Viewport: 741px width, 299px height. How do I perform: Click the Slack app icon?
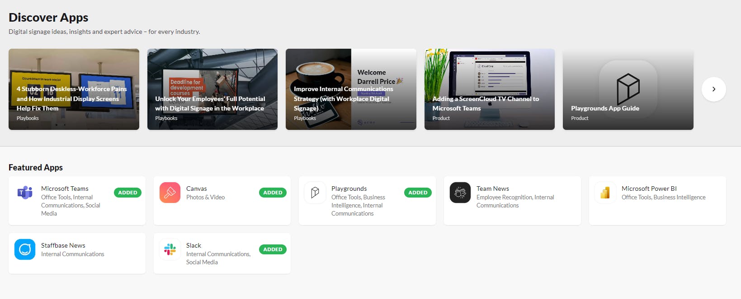coord(170,249)
